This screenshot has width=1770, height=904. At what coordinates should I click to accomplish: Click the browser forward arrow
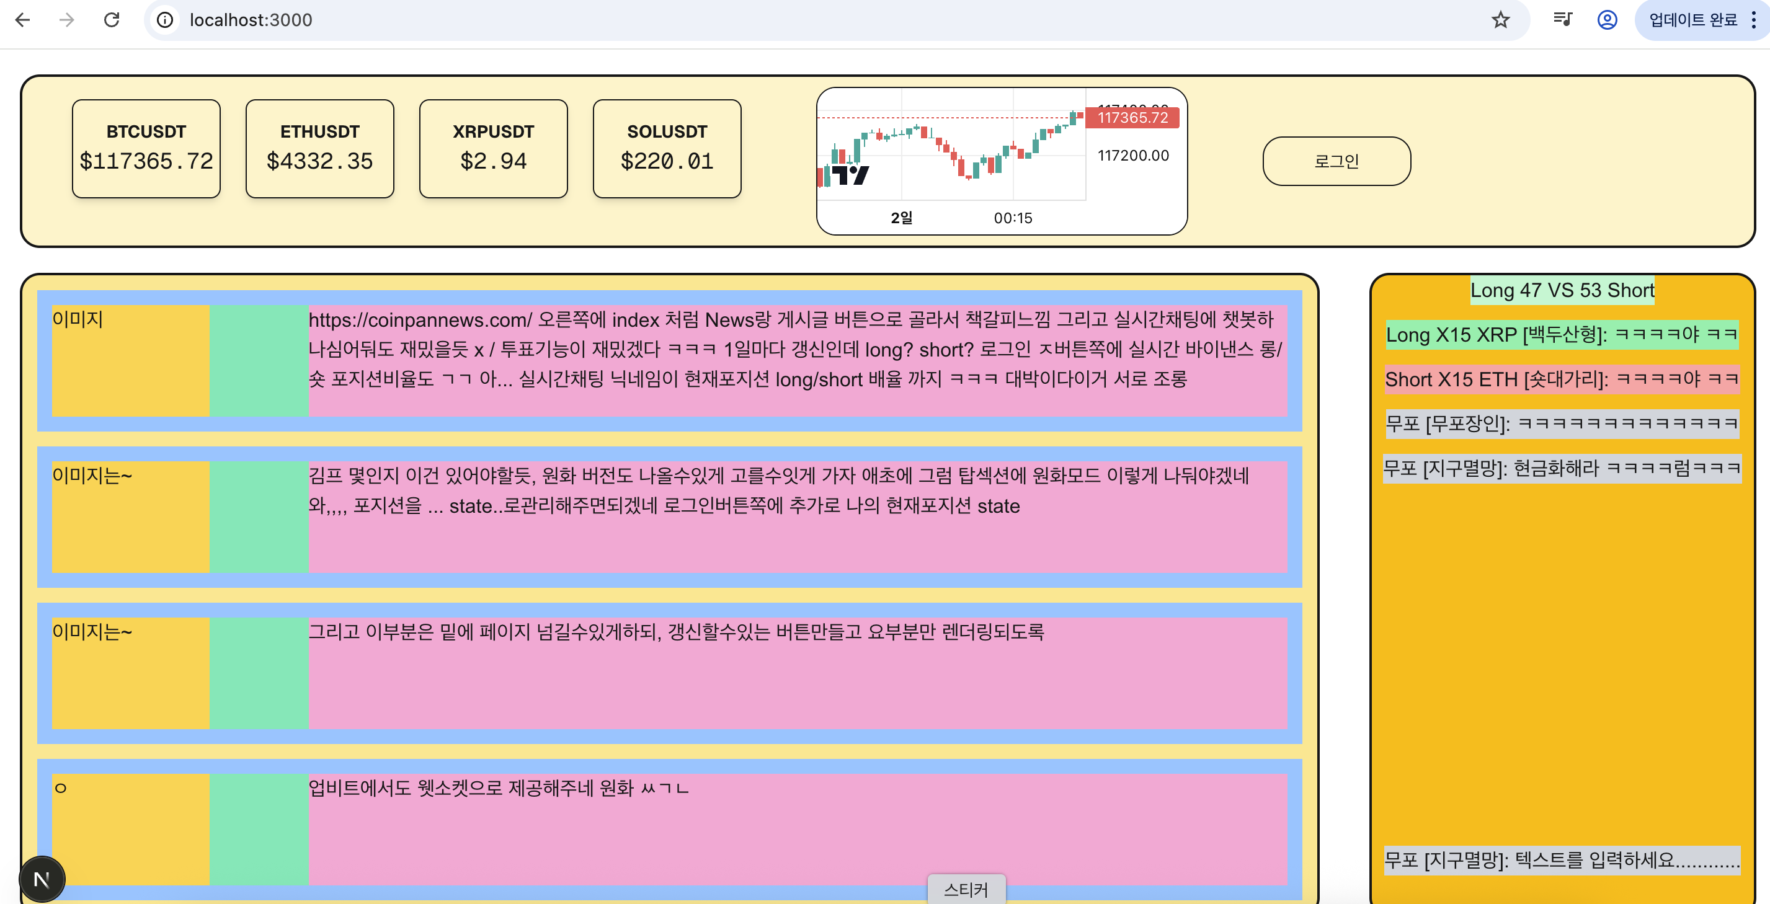click(66, 20)
